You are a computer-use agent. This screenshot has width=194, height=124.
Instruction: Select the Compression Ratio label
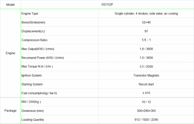34,40
